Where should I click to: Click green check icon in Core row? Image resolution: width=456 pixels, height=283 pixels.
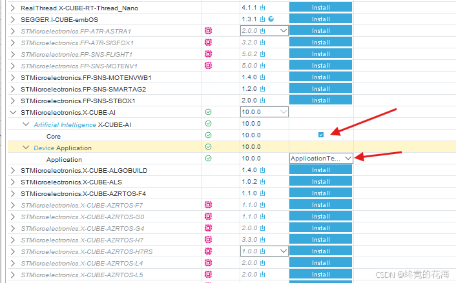[x=208, y=135]
